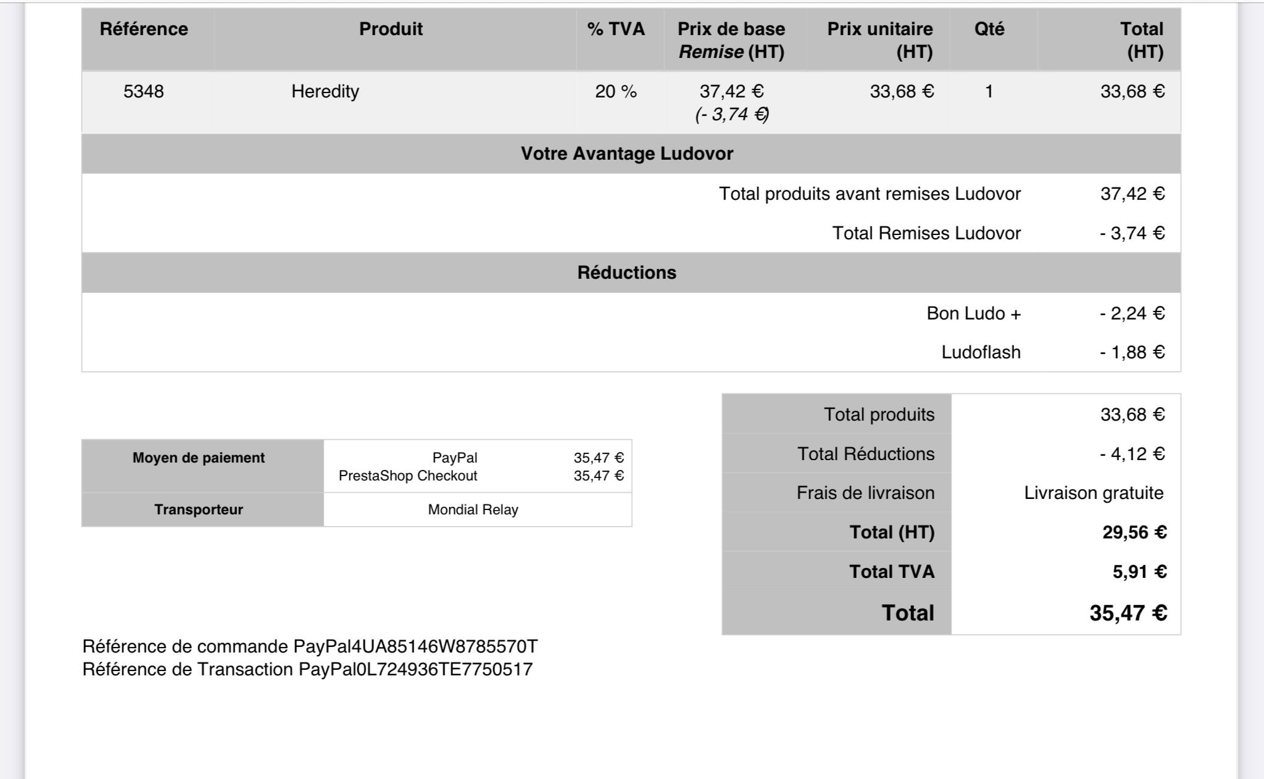Select the product reference 5348
The width and height of the screenshot is (1264, 779).
[143, 91]
